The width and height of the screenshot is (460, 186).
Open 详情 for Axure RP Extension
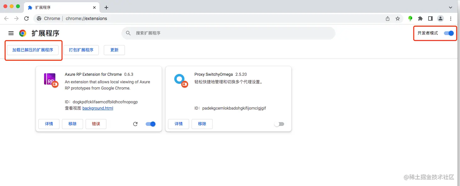[49, 124]
